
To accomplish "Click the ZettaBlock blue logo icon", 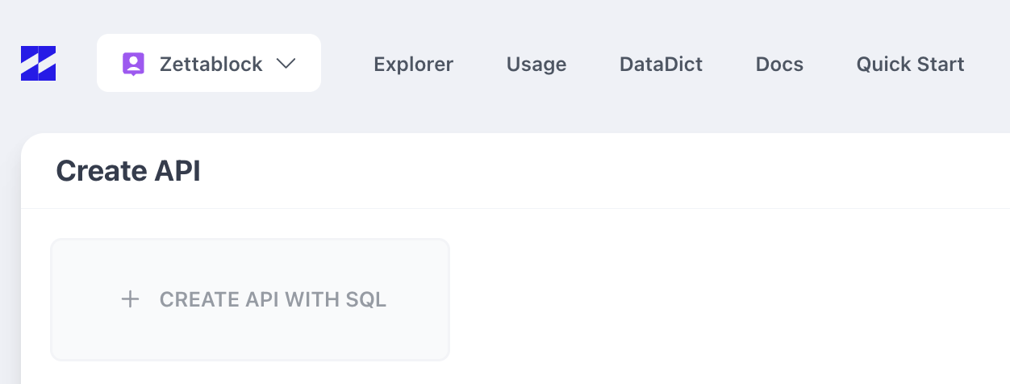I will [x=38, y=64].
